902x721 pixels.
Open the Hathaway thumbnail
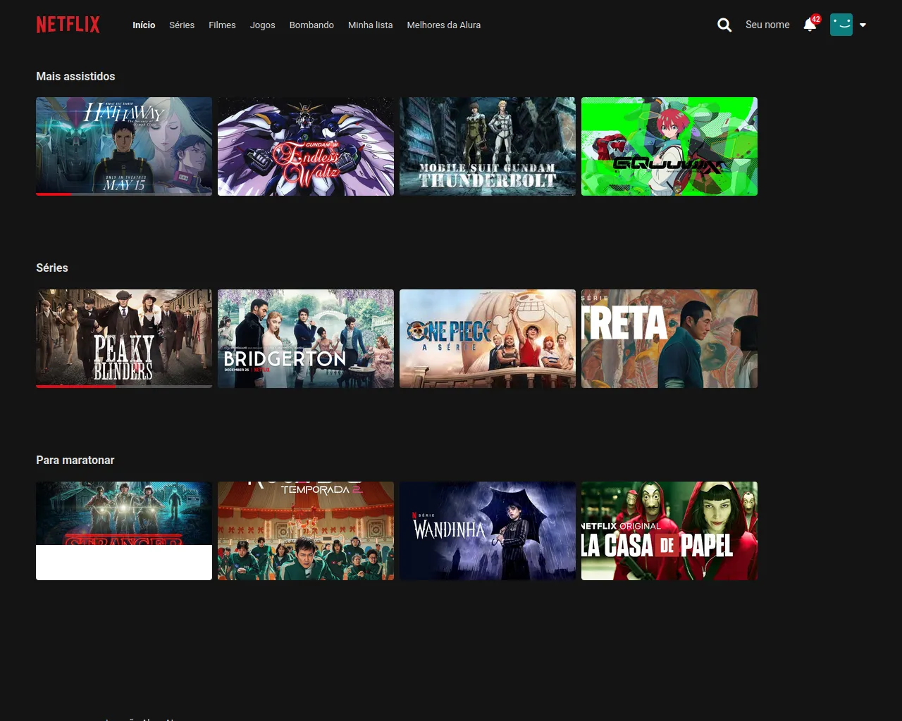[124, 146]
